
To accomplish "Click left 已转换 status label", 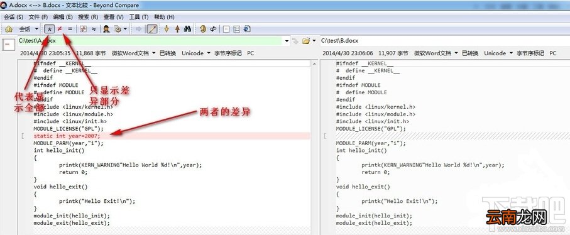I will click(x=168, y=53).
